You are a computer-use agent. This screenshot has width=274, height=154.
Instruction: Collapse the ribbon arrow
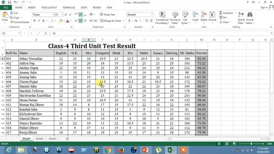[x=271, y=27]
